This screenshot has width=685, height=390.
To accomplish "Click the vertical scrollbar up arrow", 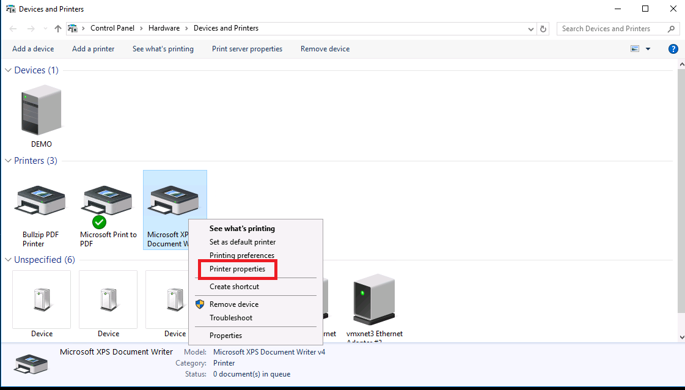I will tap(681, 64).
